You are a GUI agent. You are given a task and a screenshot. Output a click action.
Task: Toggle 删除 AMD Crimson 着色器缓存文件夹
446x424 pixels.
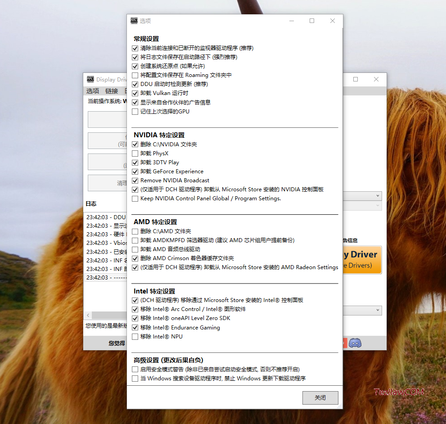coord(135,259)
